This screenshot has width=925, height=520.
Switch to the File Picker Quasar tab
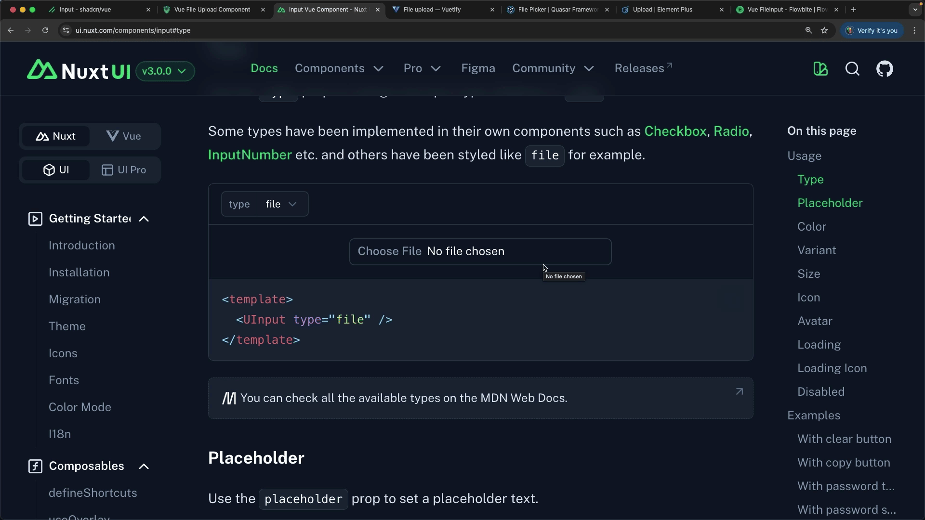click(x=558, y=10)
